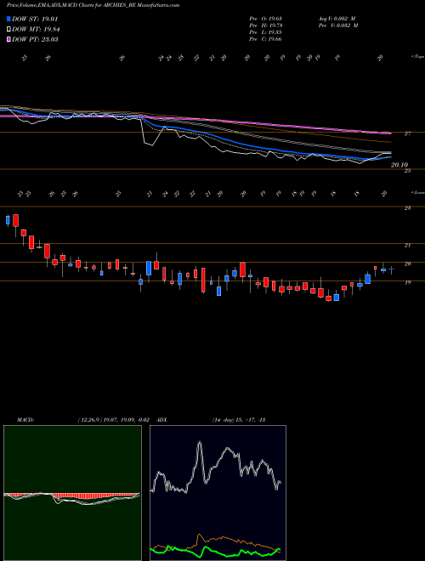Click the last candlestick on the price chart
425x561 pixels.
click(391, 269)
